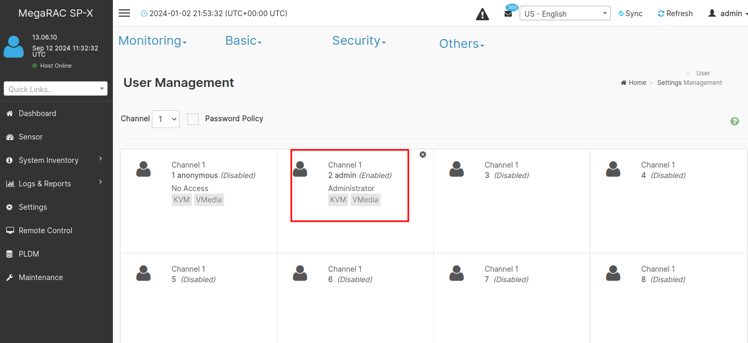
Task: Click the Refresh button
Action: 675,14
